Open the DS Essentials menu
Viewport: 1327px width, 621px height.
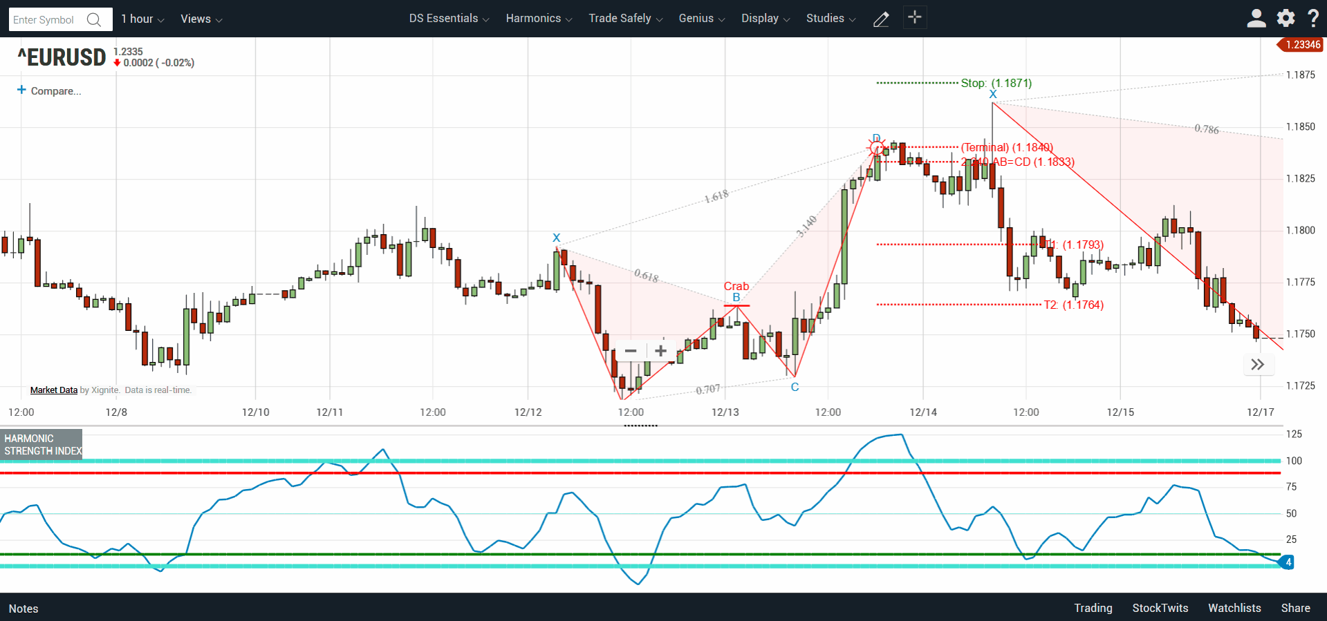[449, 19]
